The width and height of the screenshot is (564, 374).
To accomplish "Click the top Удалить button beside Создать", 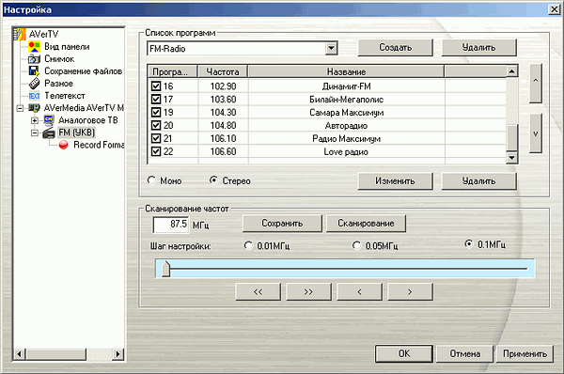I will point(478,48).
